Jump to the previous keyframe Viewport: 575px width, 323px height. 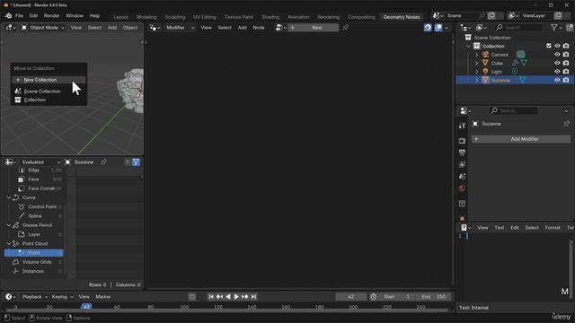219,297
